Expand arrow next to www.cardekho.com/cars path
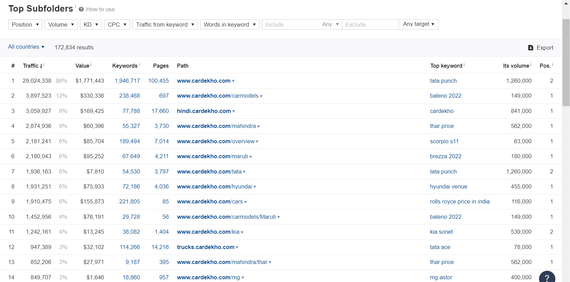The width and height of the screenshot is (570, 282). tap(246, 202)
